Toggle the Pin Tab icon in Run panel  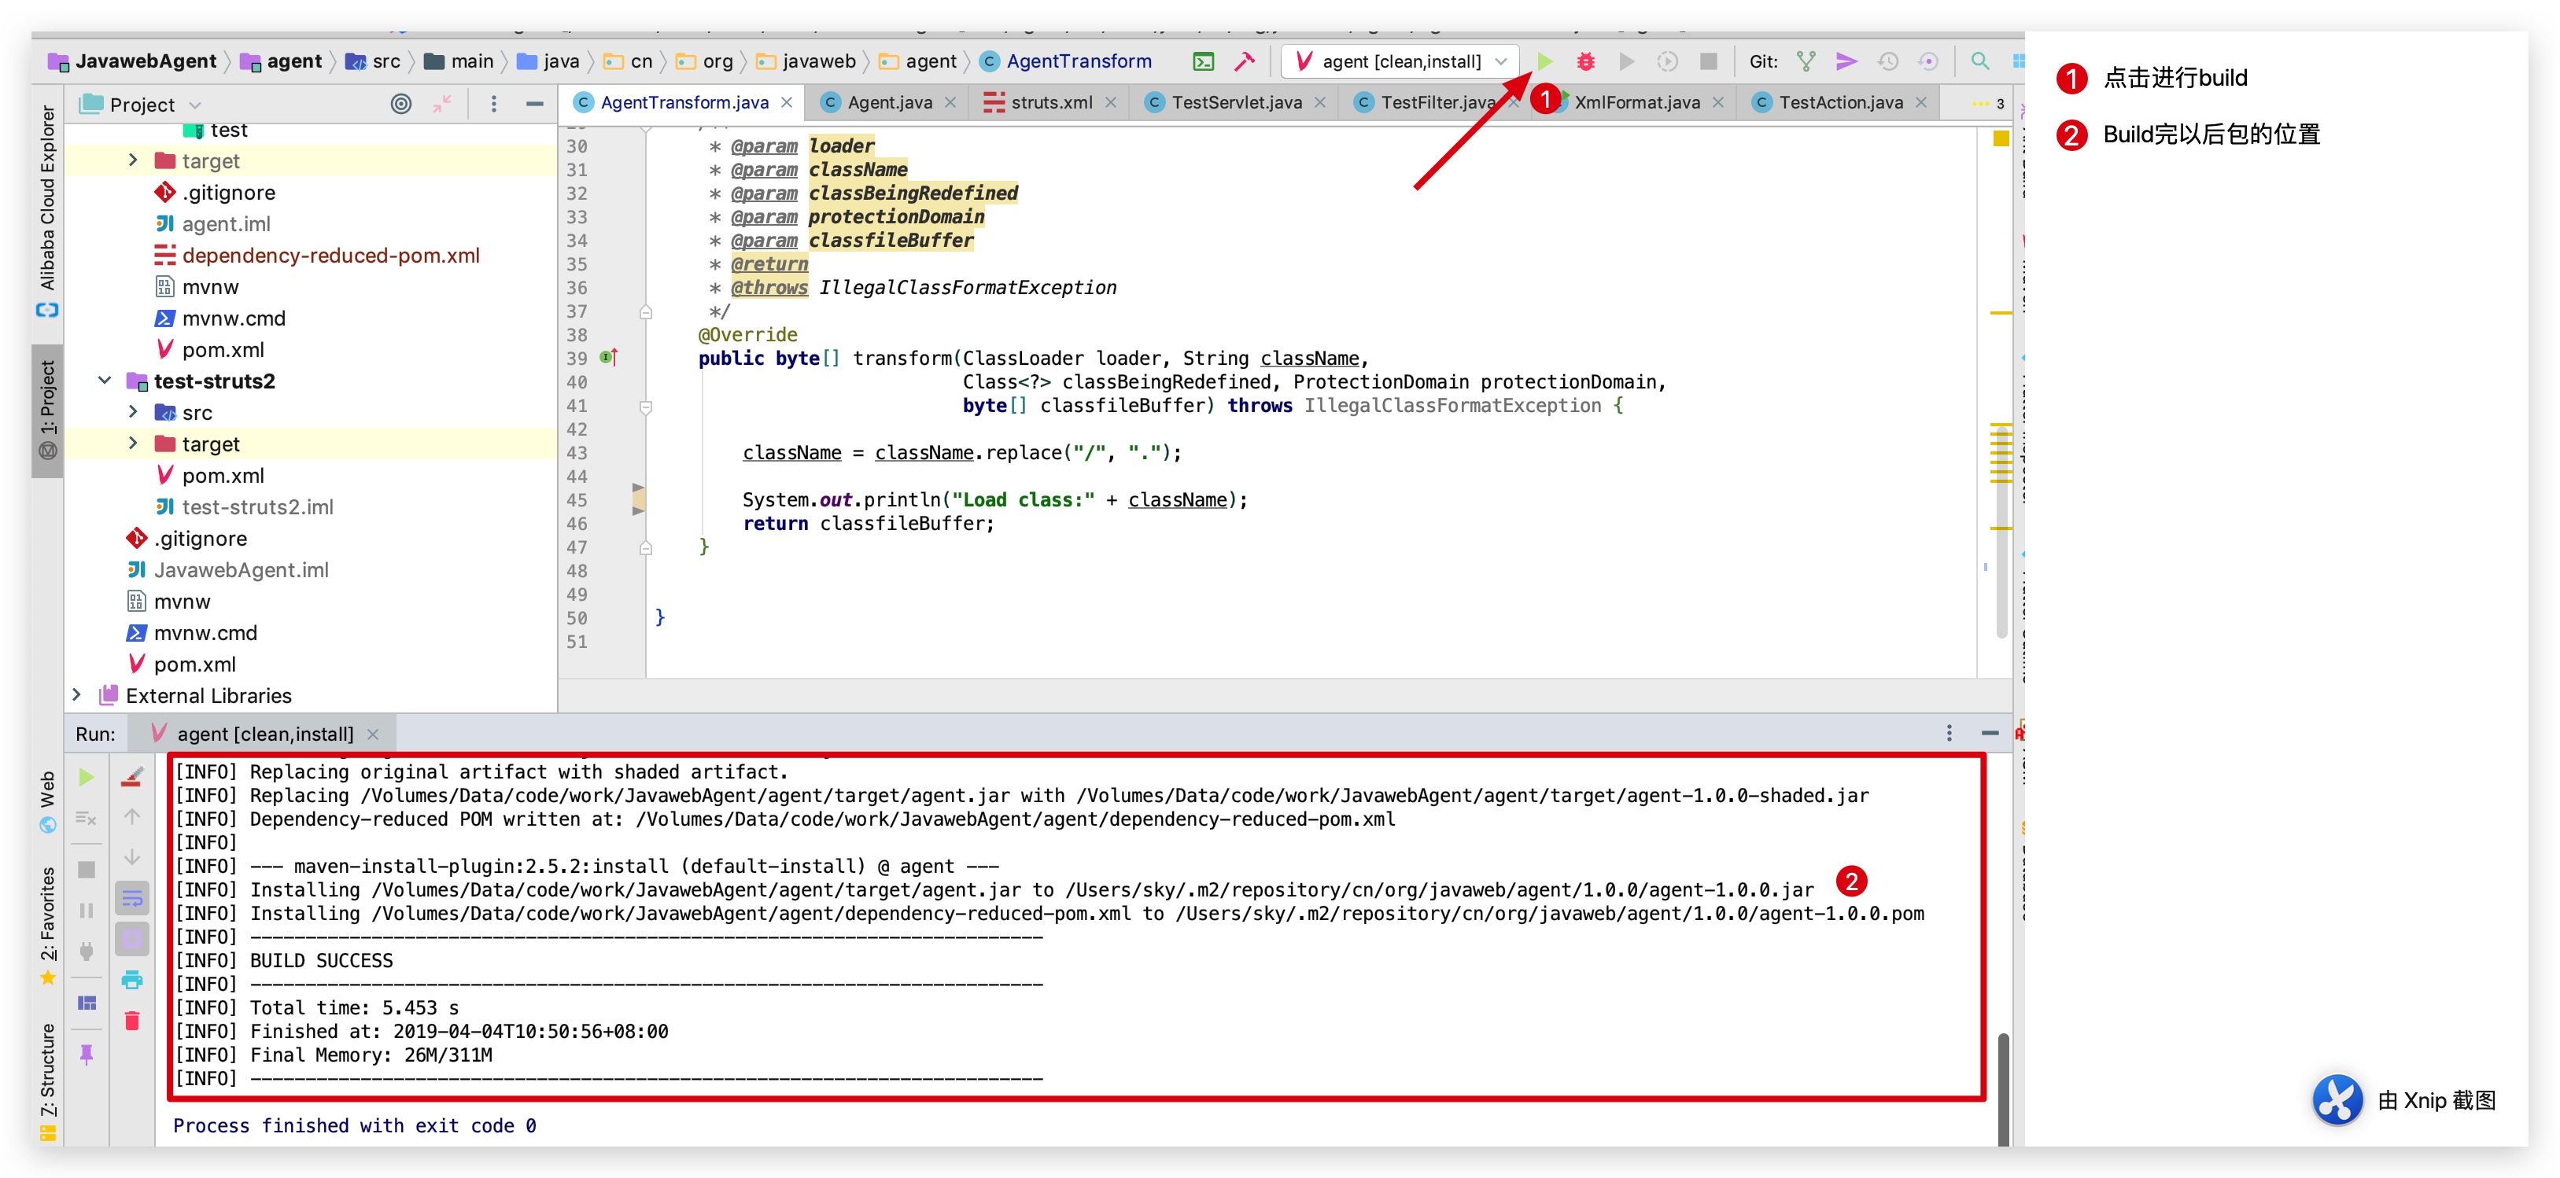[87, 1054]
